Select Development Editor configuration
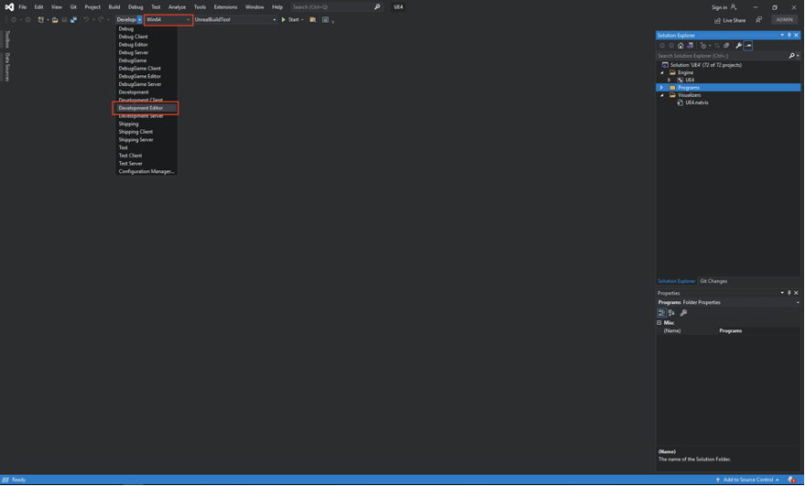The width and height of the screenshot is (805, 486). click(x=146, y=108)
